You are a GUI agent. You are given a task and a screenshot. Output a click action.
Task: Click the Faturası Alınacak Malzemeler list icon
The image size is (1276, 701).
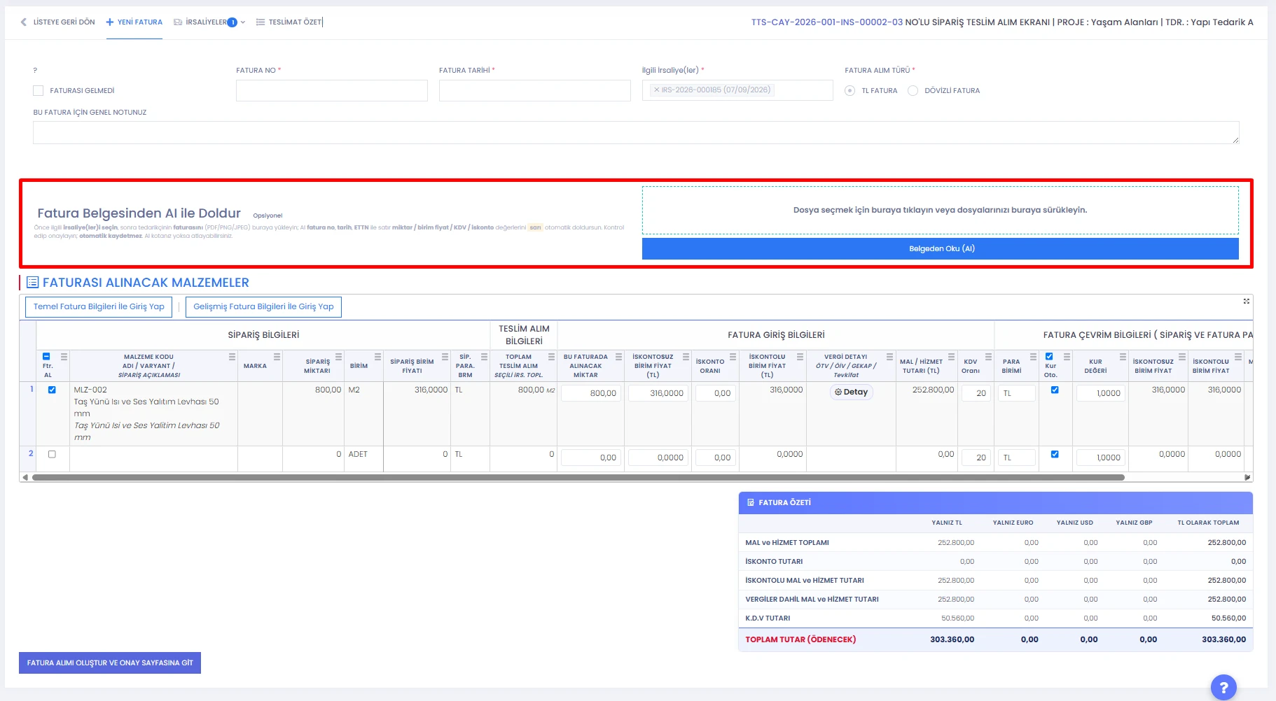point(32,283)
